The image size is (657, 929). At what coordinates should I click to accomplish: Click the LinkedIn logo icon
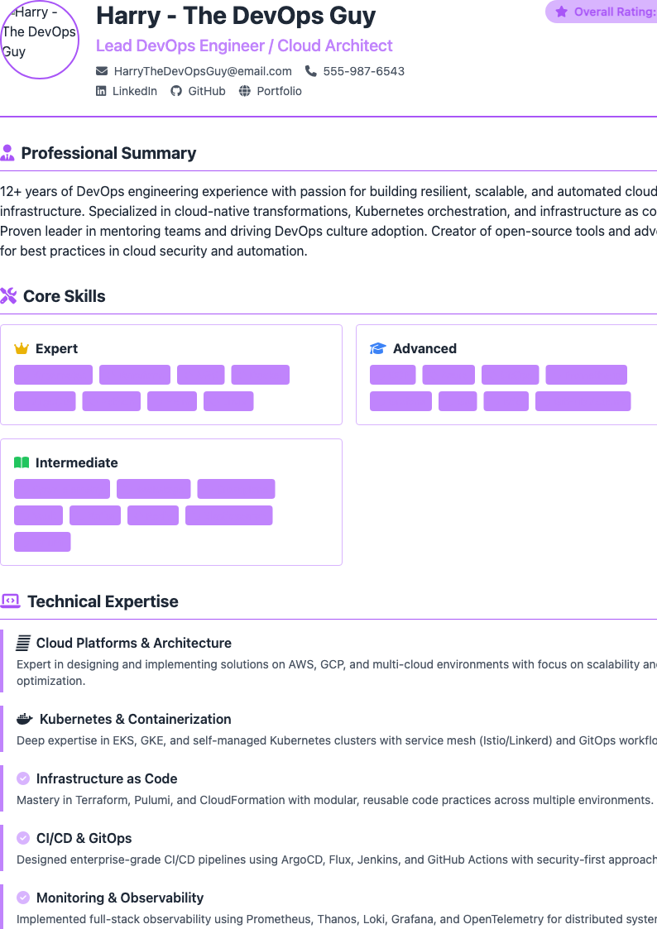pyautogui.click(x=101, y=91)
